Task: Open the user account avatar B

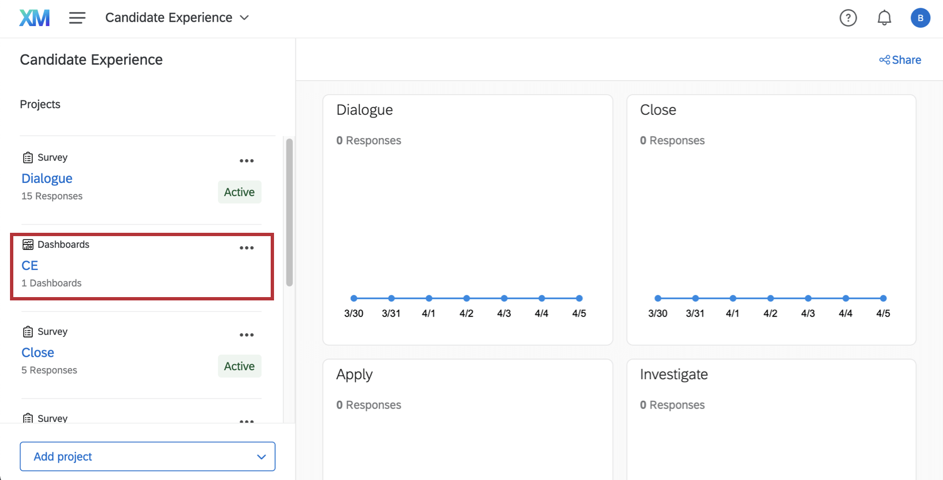Action: pos(920,18)
